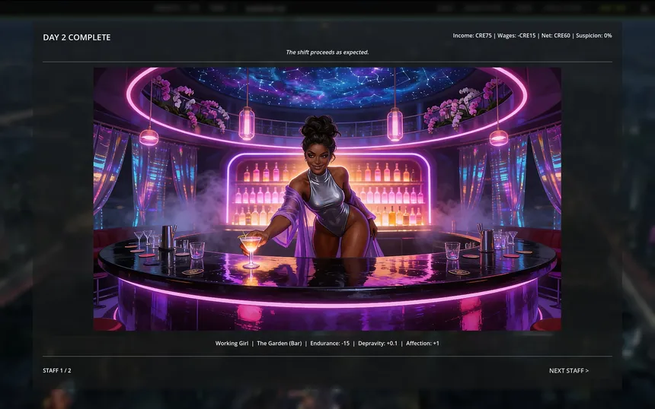Viewport: 655px width, 409px height.
Task: Click the DAY 2 COMPLETE heading
Action: tap(76, 37)
